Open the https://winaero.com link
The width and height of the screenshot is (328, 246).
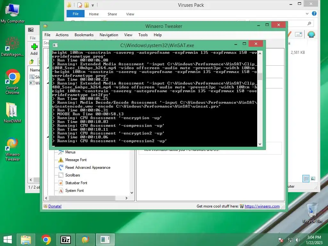[262, 206]
